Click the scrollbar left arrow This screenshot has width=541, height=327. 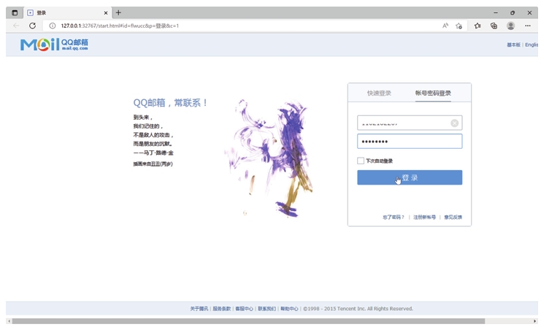(x=9, y=321)
